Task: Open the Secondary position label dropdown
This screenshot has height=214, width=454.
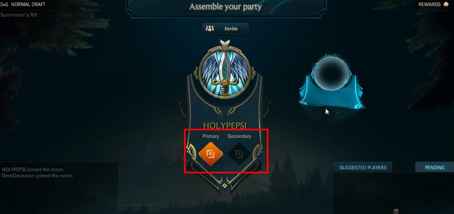Action: coord(239,136)
